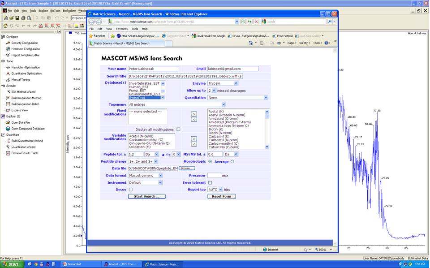Click IE print icon in command bar

coord(279,43)
